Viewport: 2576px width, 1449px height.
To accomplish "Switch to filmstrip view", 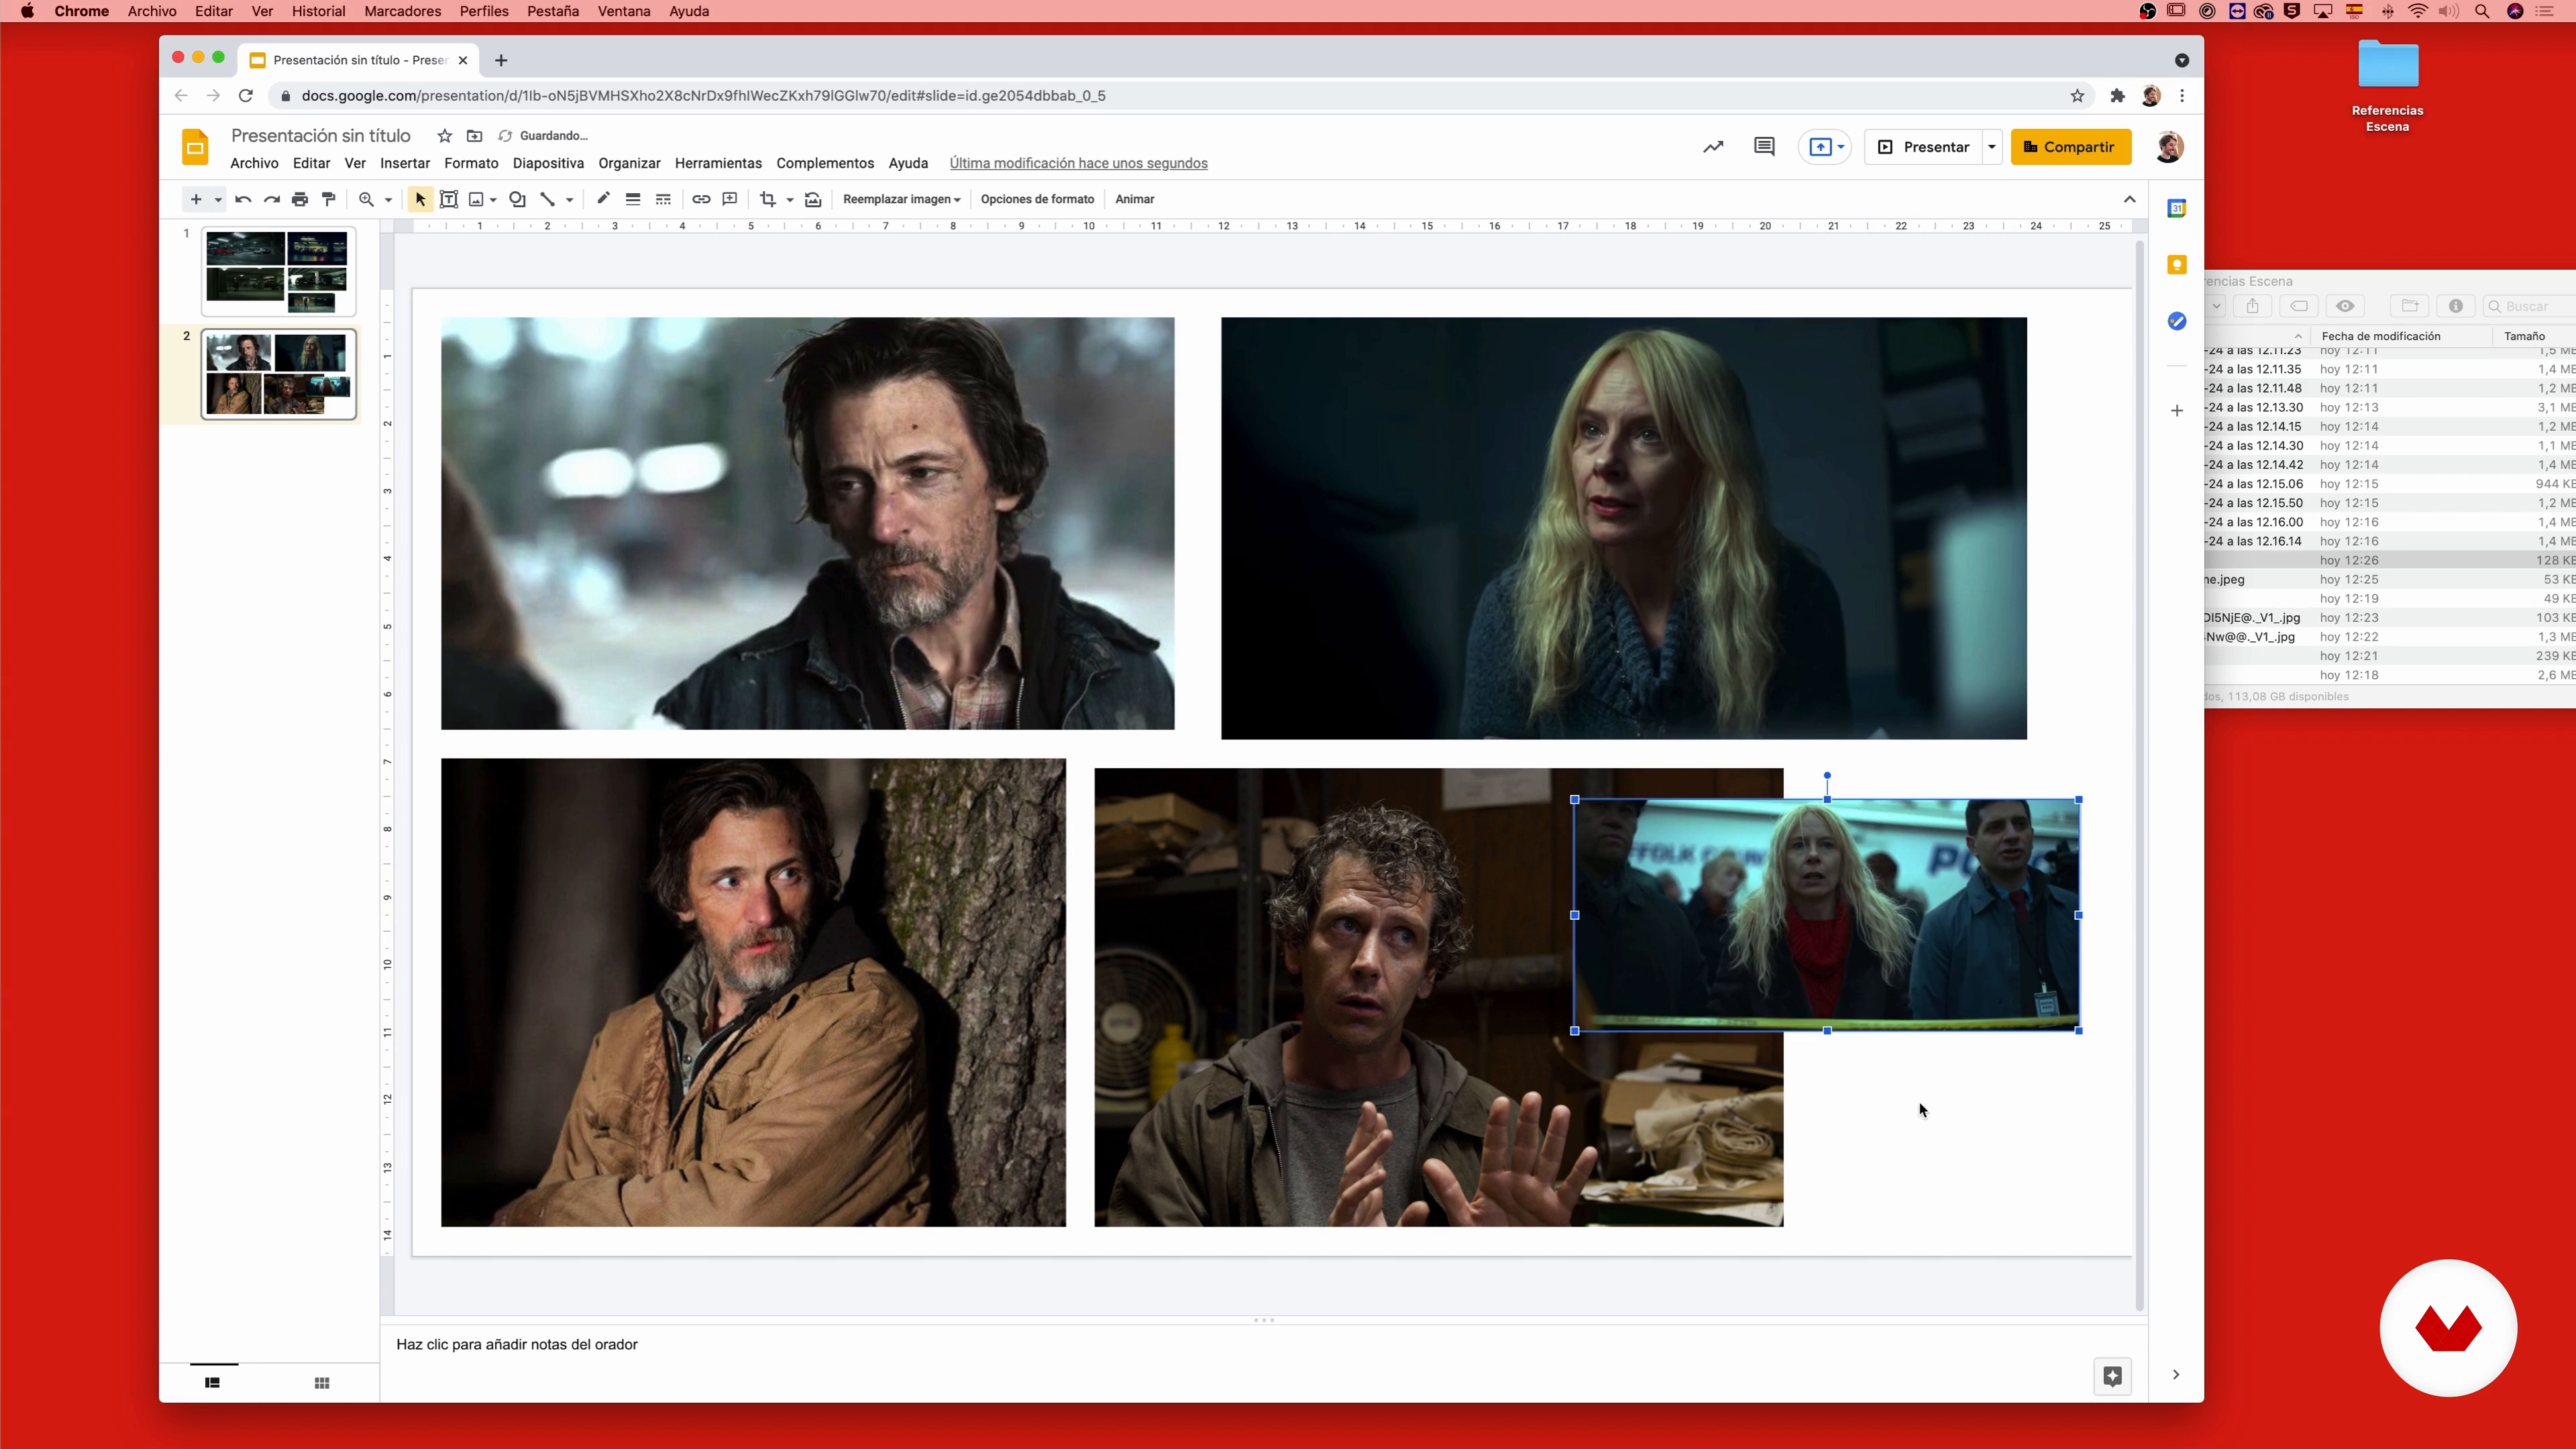I will click(x=212, y=1383).
